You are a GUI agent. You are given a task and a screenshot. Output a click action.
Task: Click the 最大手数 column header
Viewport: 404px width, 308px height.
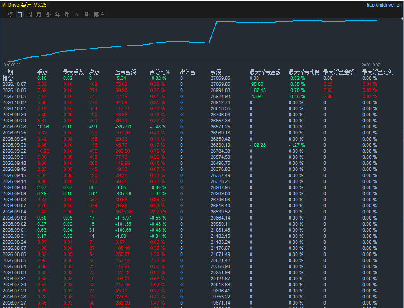(x=73, y=72)
